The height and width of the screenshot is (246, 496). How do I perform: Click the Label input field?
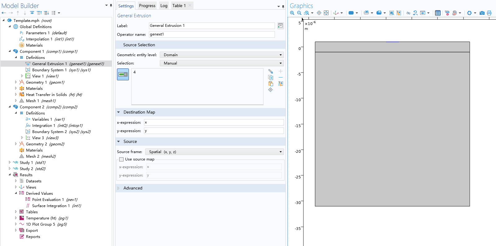click(212, 26)
